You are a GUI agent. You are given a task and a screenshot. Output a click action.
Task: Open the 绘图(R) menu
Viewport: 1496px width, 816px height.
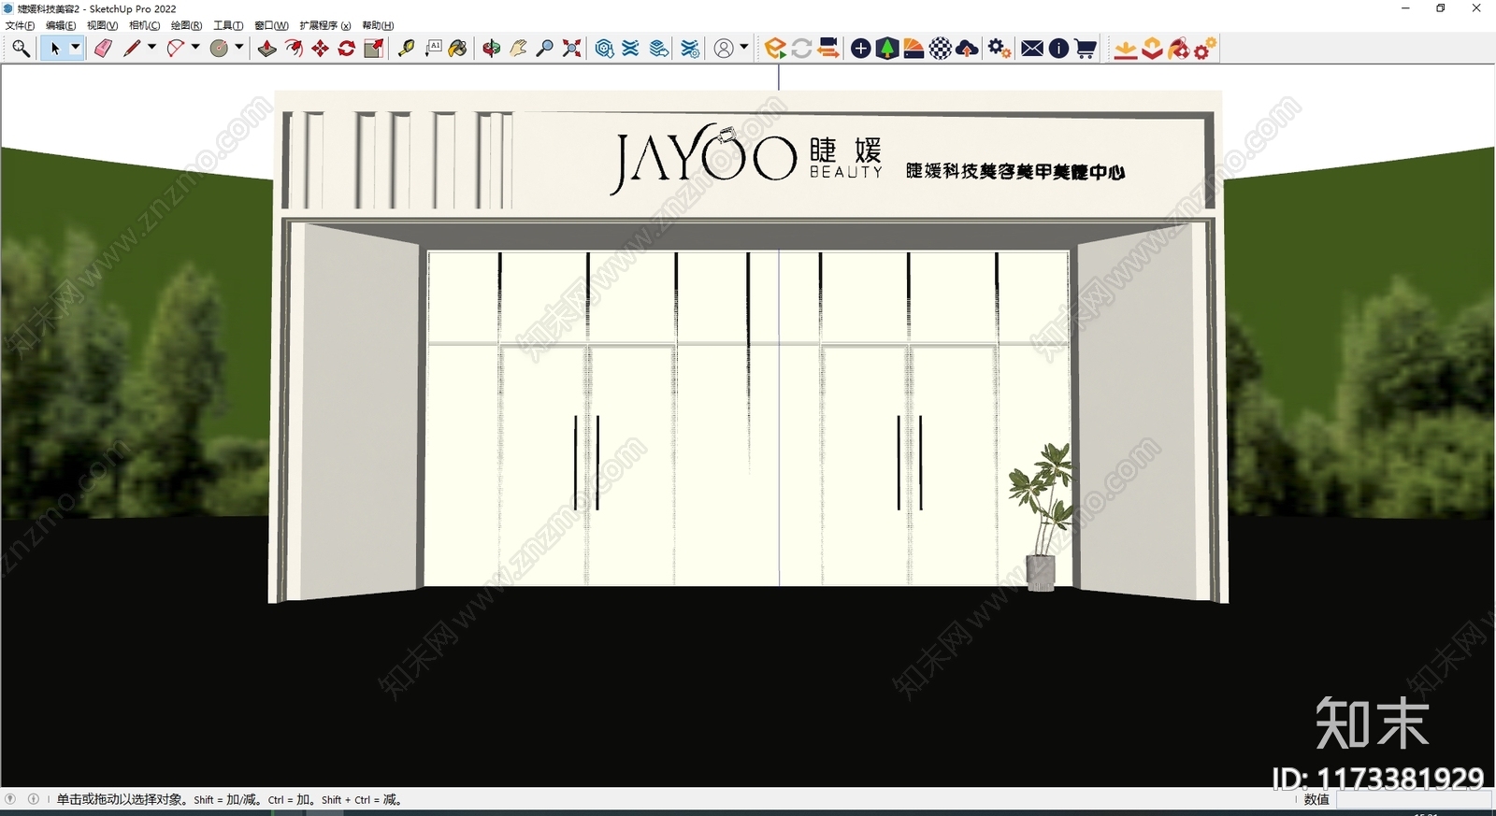coord(186,26)
